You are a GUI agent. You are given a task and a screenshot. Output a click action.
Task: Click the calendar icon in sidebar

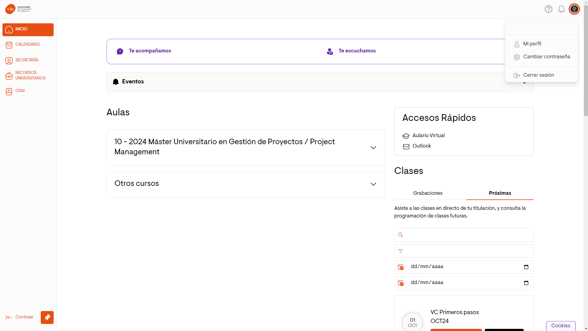pyautogui.click(x=9, y=45)
